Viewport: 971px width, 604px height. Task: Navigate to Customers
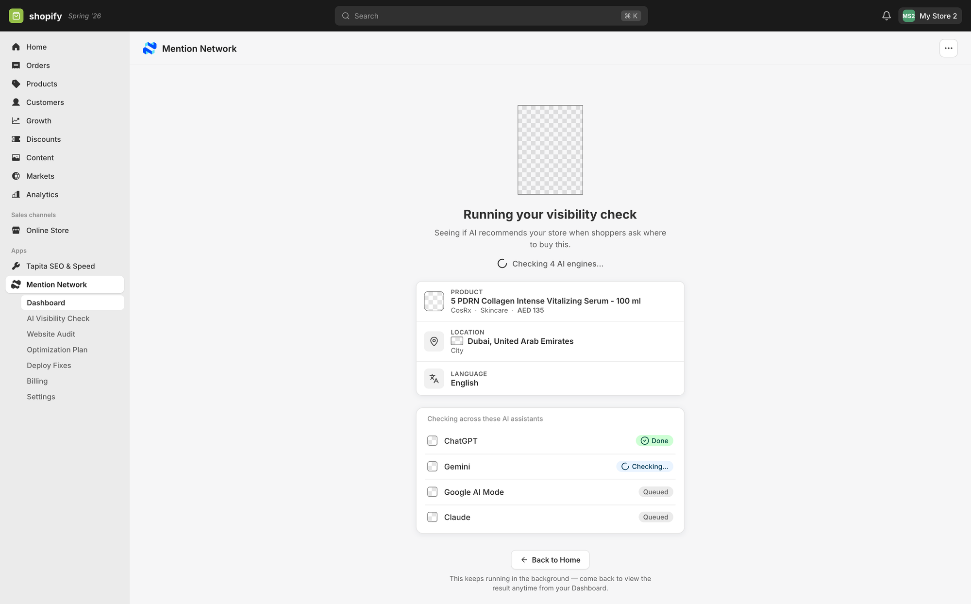point(65,102)
